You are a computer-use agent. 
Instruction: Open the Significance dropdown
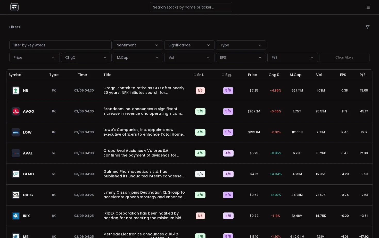pyautogui.click(x=190, y=45)
